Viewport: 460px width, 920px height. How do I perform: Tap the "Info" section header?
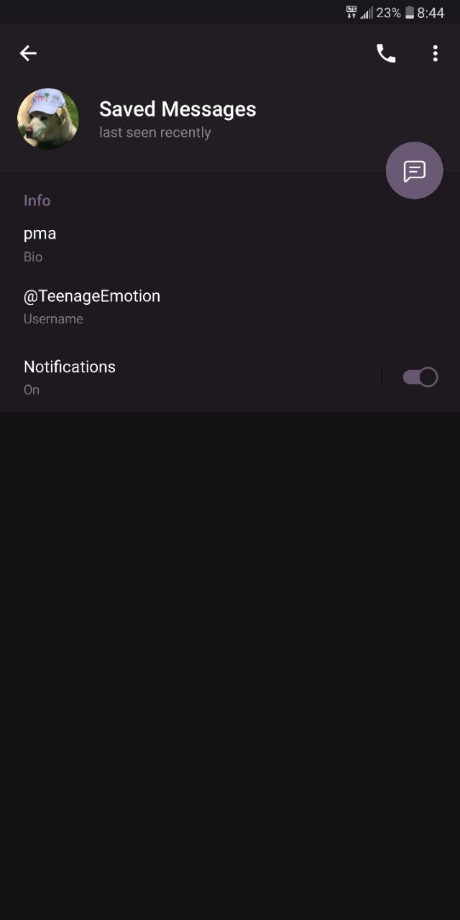click(37, 201)
